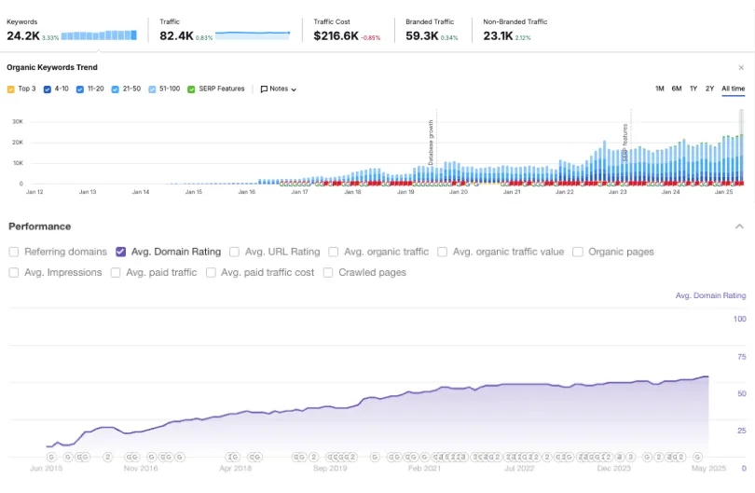The width and height of the screenshot is (755, 493).
Task: Toggle the 11-20 positions checkbox
Action: pos(80,89)
